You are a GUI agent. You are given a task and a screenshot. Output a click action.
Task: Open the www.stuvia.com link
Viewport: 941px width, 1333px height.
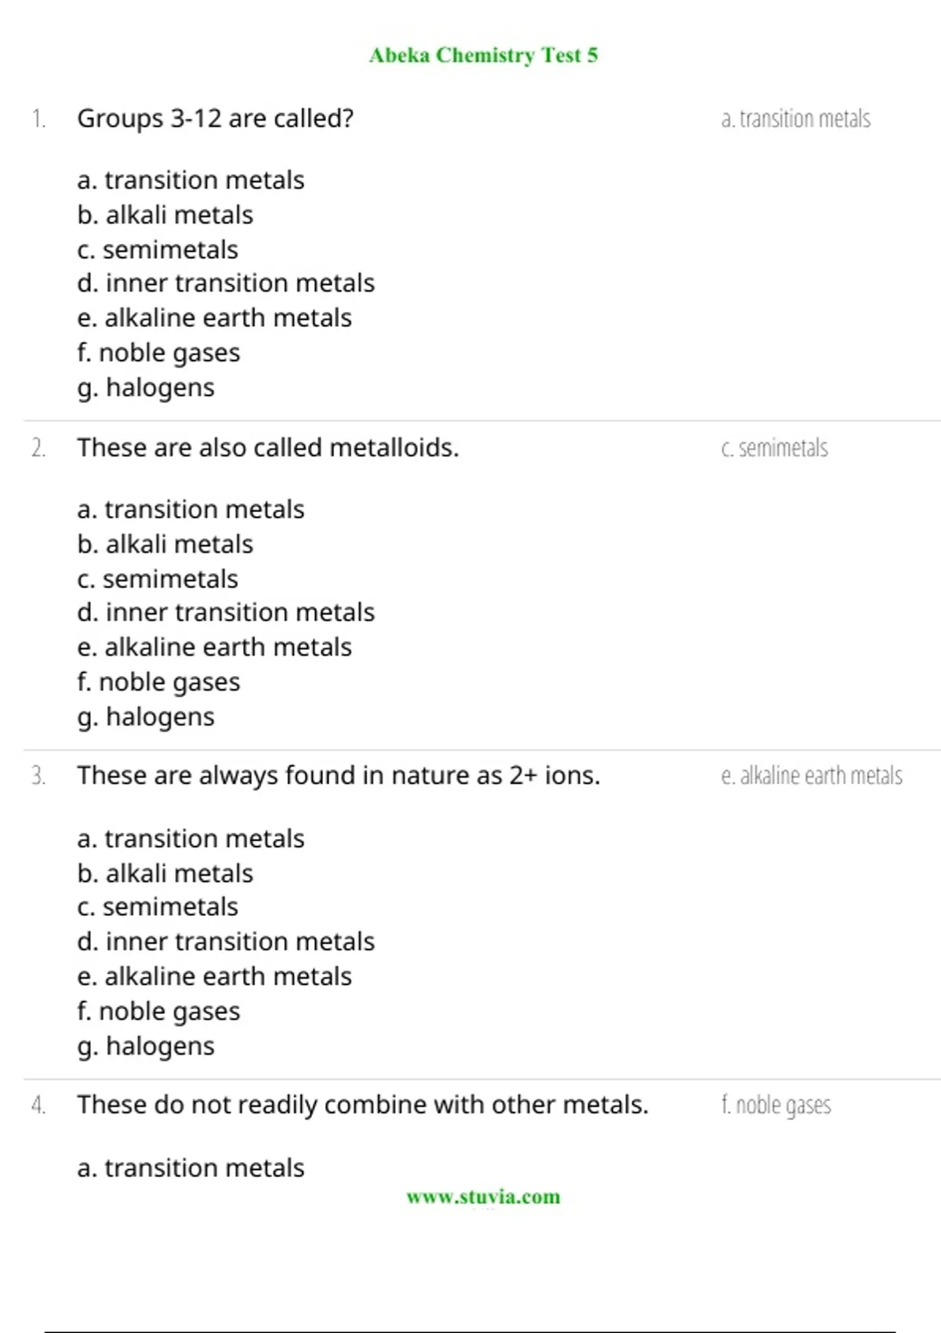point(483,1197)
